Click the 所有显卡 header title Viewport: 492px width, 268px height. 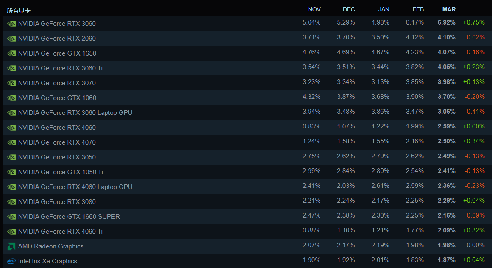tap(19, 11)
